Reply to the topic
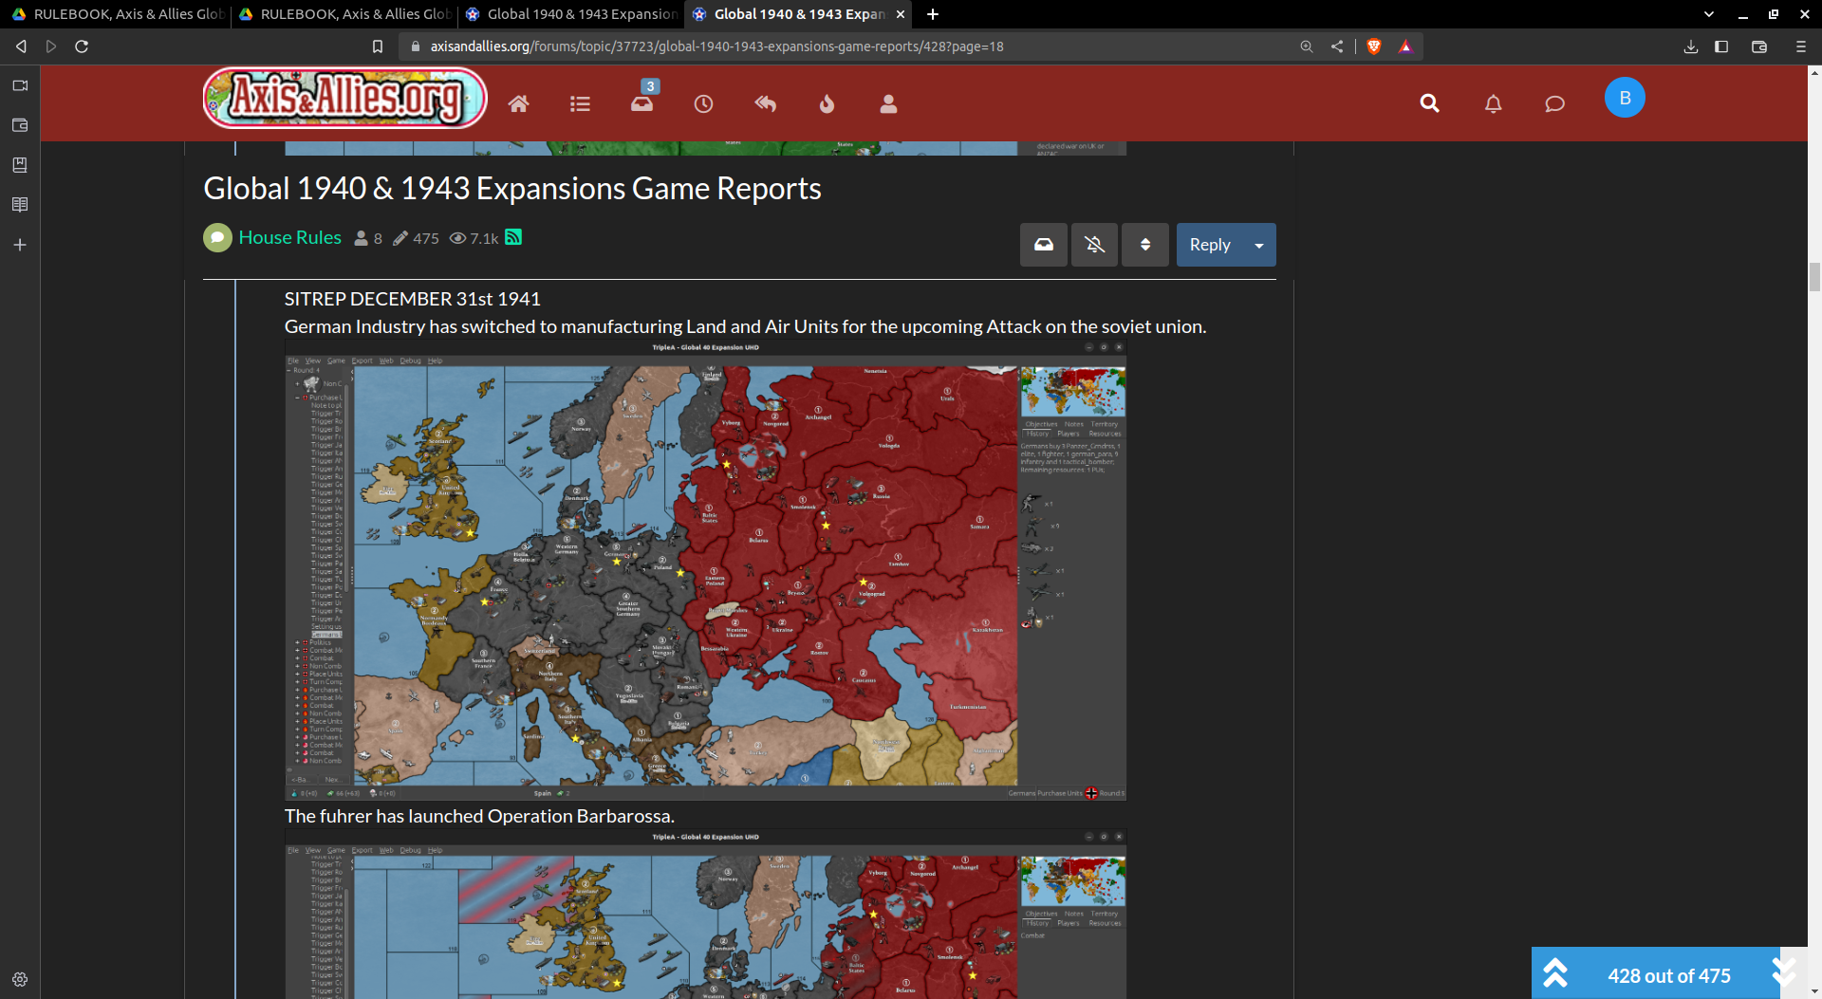The image size is (1822, 999). [1210, 245]
